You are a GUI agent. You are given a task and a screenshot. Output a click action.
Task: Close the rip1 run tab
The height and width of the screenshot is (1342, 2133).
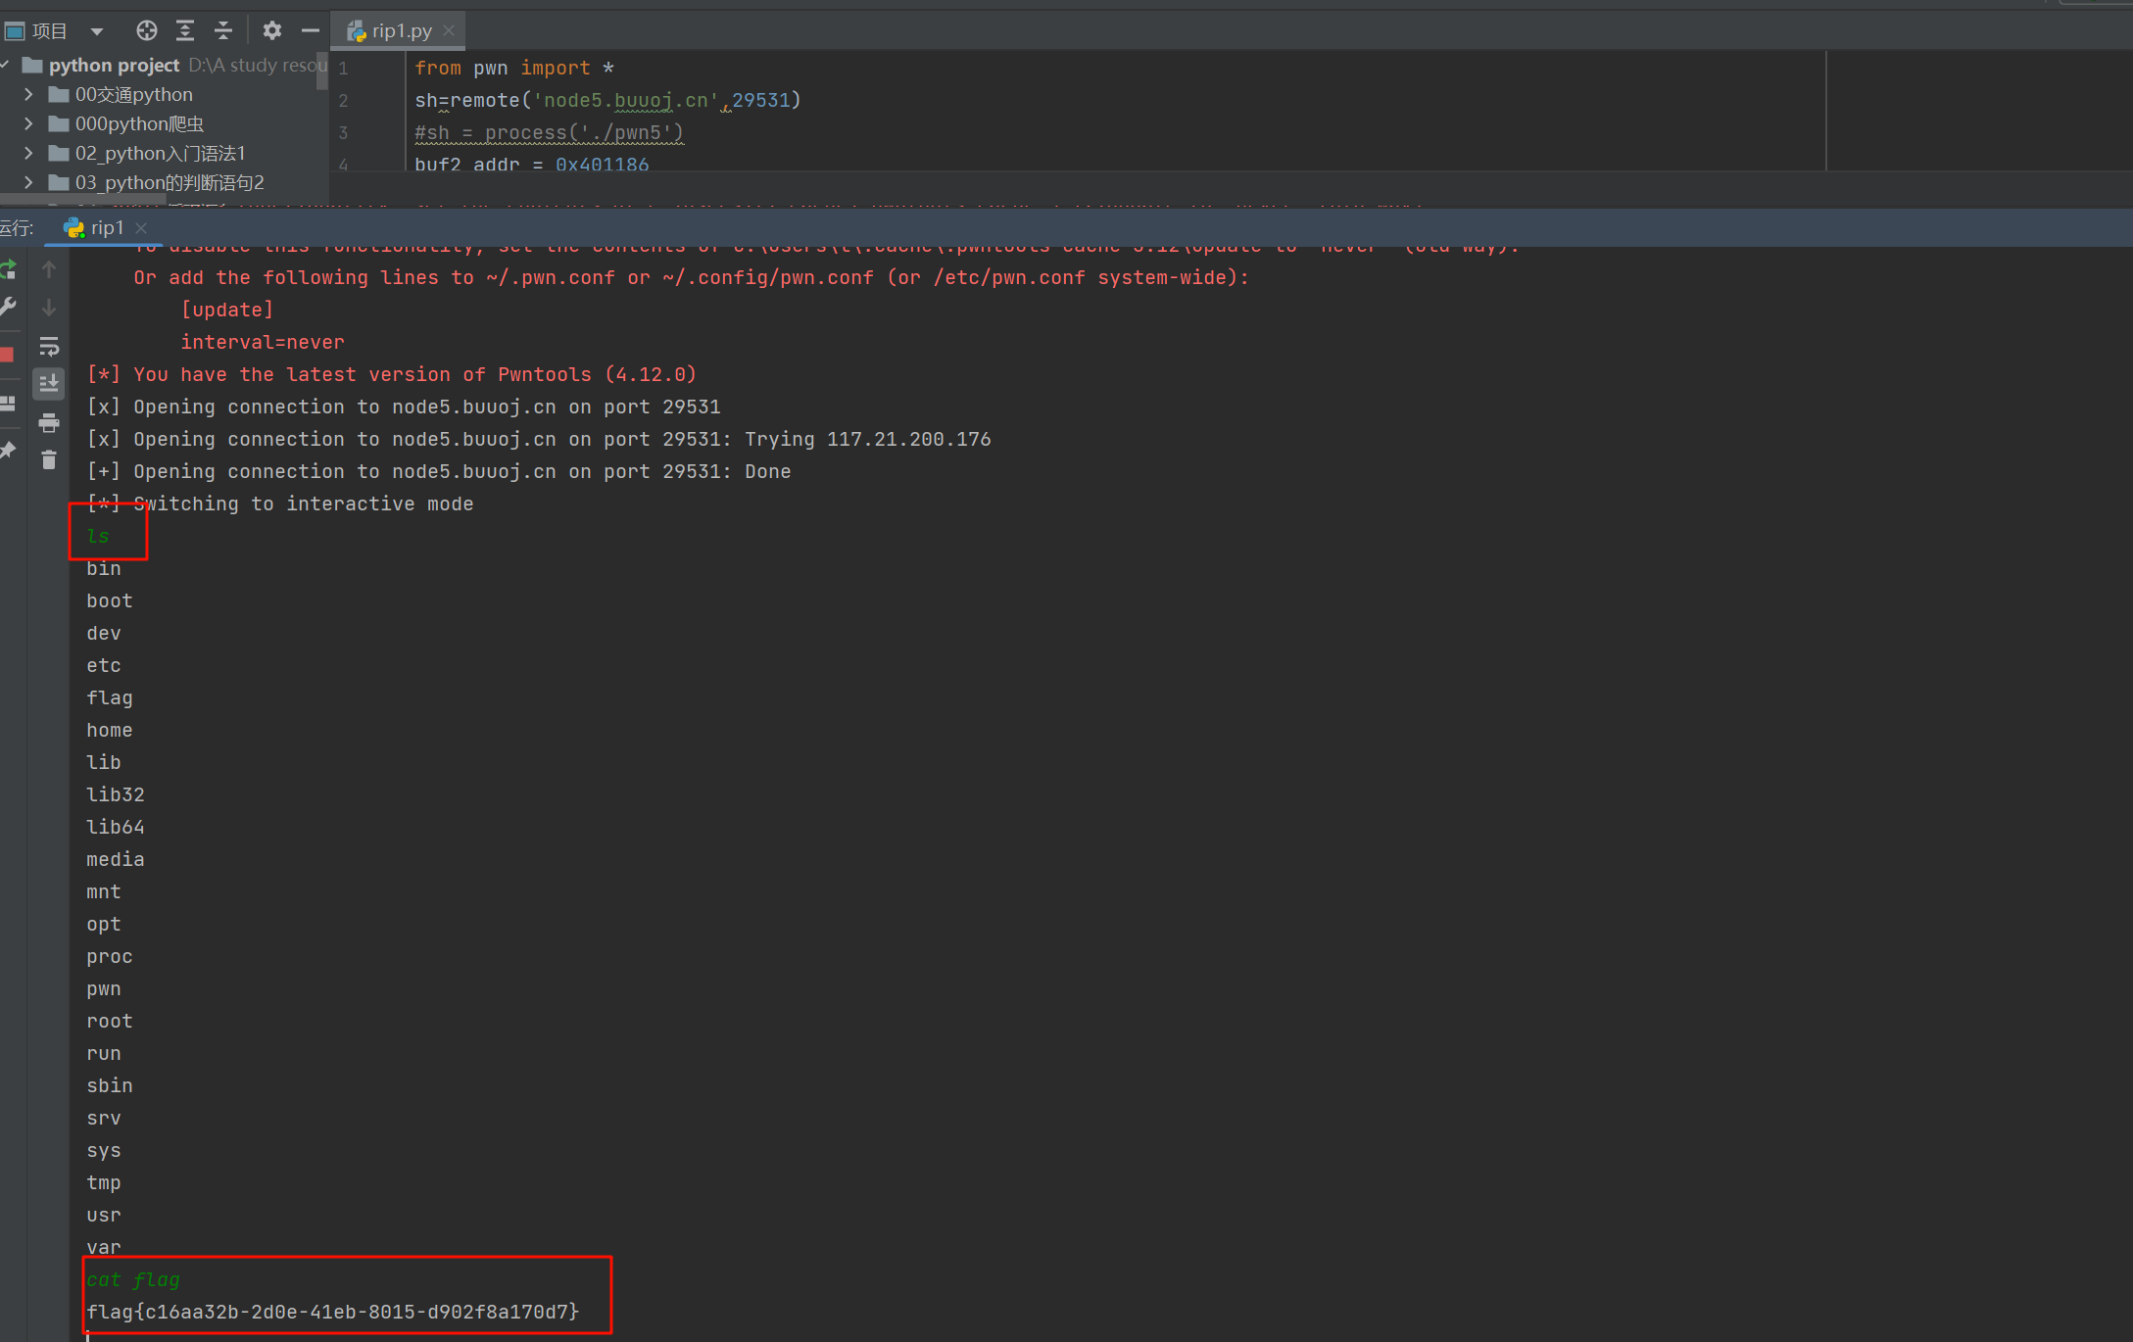tap(141, 227)
